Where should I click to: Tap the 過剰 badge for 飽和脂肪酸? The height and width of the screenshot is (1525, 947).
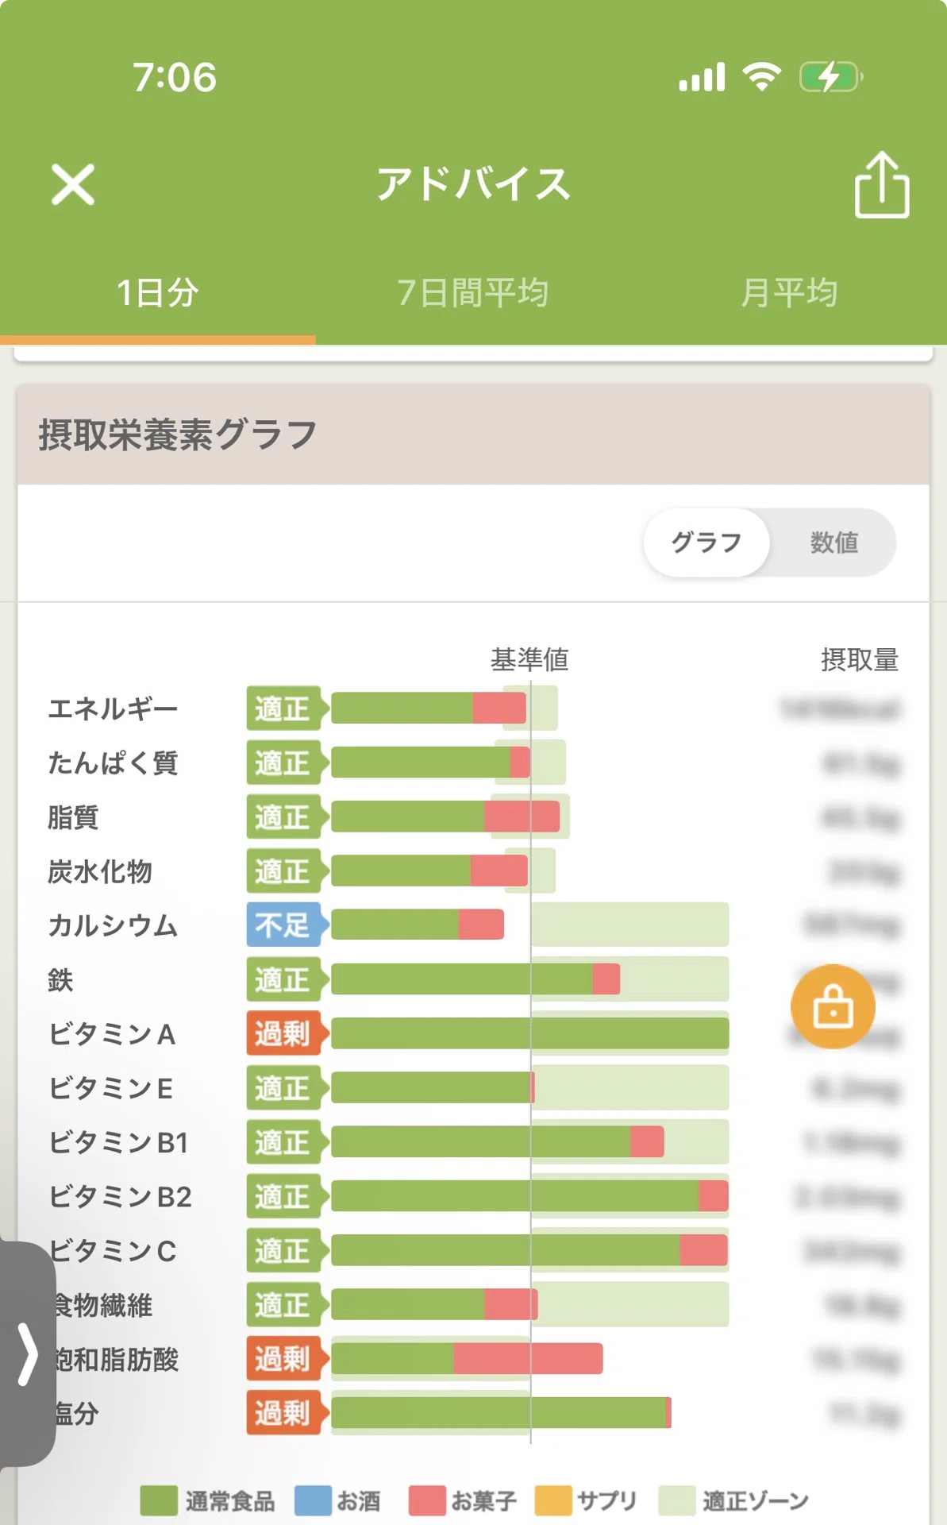[x=283, y=1358]
